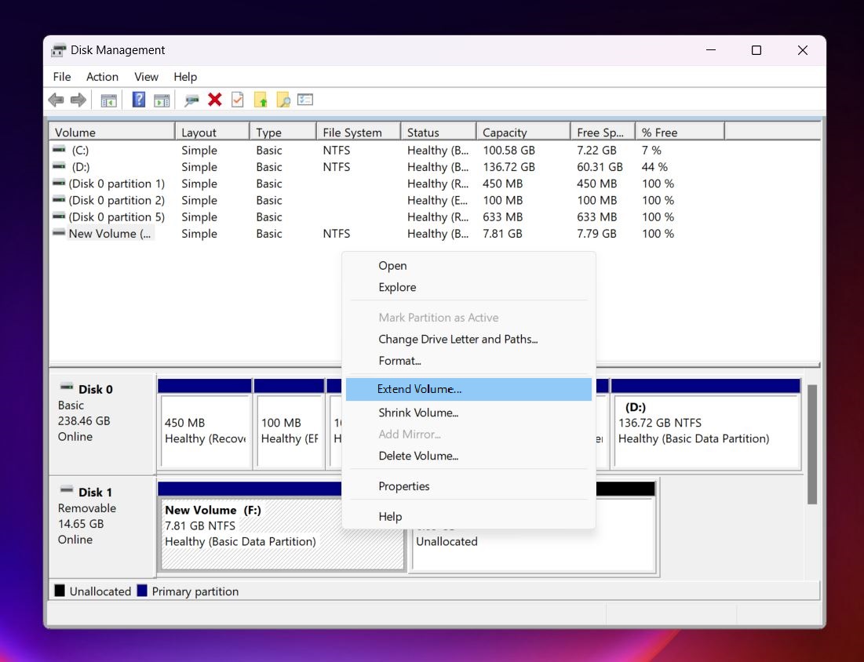Choose Explore in the context menu

468,287
